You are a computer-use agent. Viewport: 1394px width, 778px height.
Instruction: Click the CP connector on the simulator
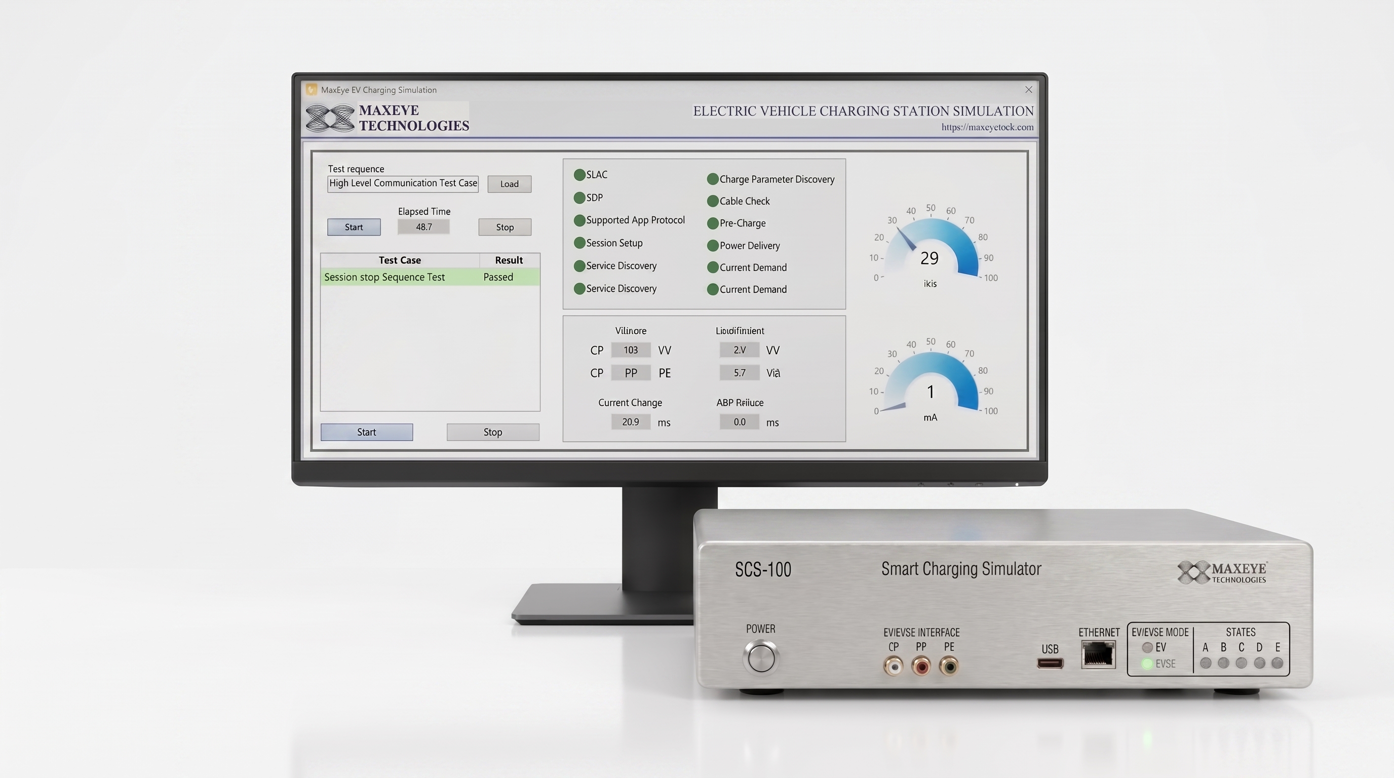coord(894,666)
